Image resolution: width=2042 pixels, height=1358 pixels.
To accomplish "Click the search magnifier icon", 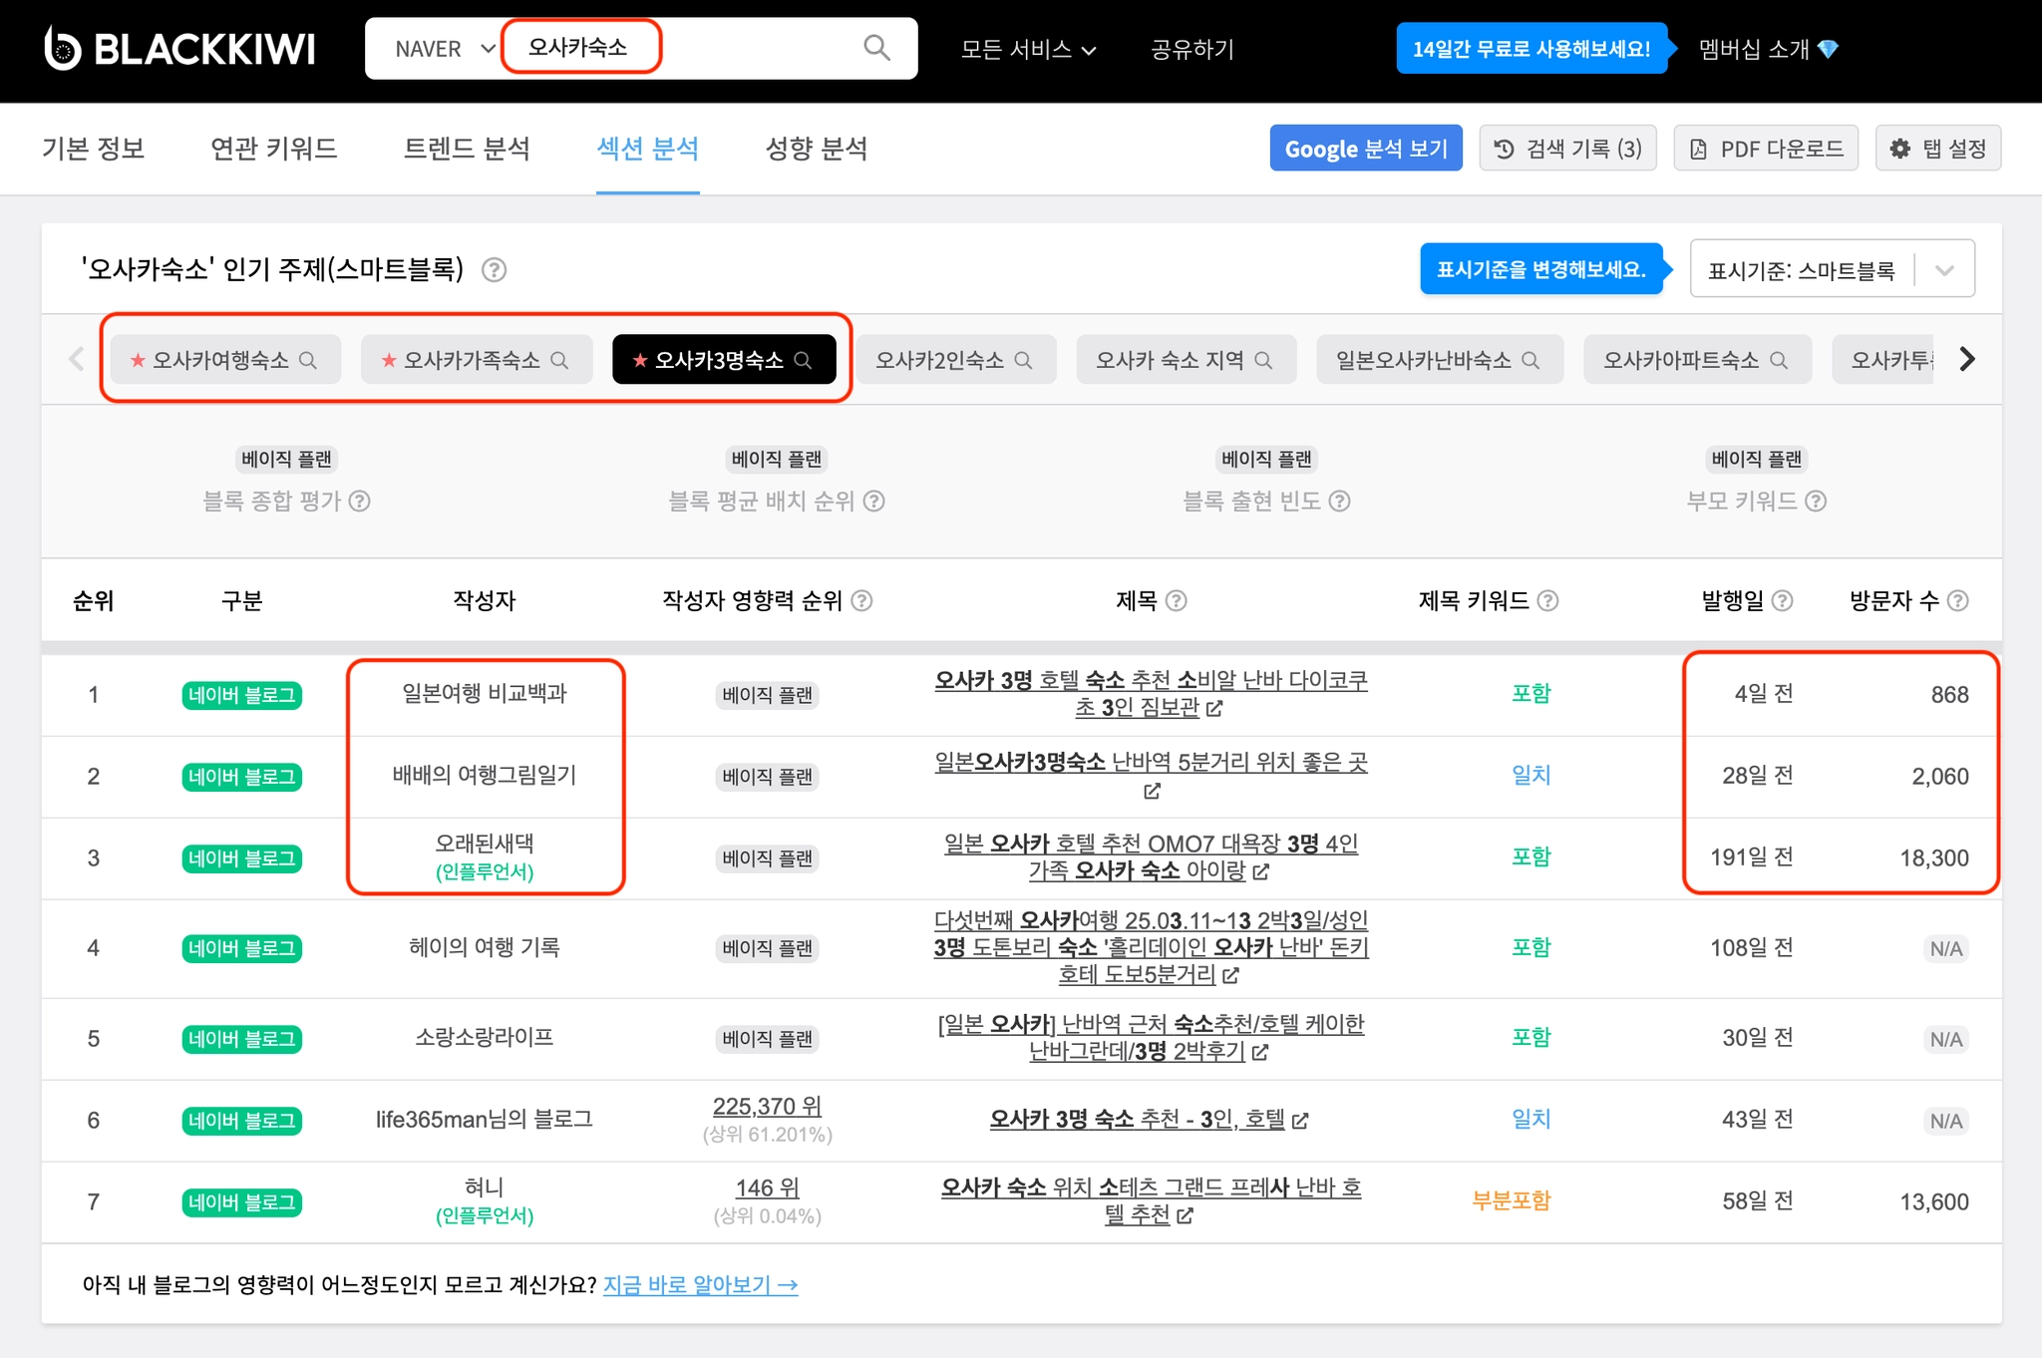I will (876, 48).
